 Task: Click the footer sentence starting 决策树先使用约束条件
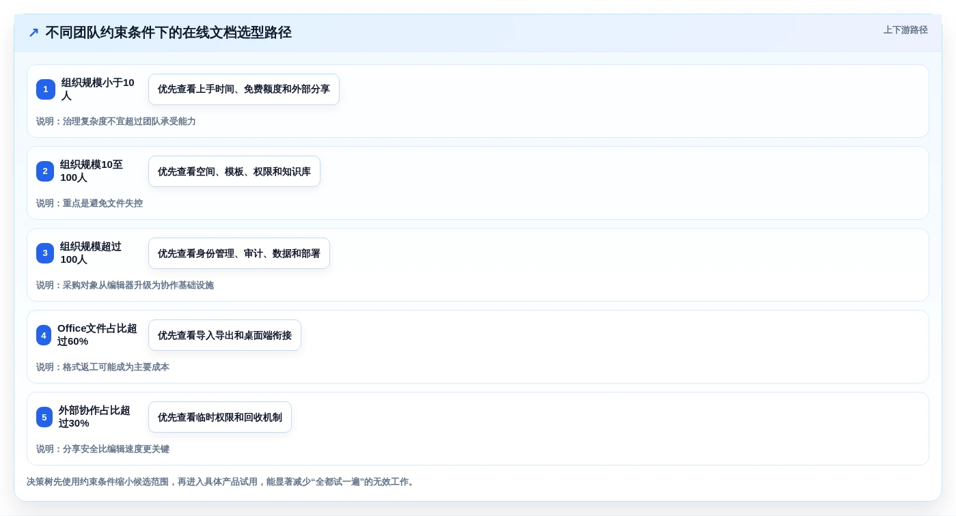pos(221,482)
